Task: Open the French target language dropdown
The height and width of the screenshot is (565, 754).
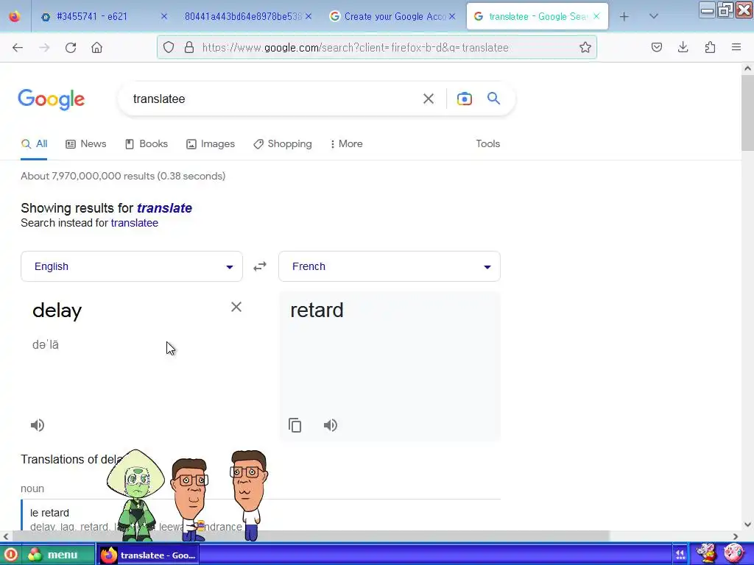Action: (x=390, y=266)
